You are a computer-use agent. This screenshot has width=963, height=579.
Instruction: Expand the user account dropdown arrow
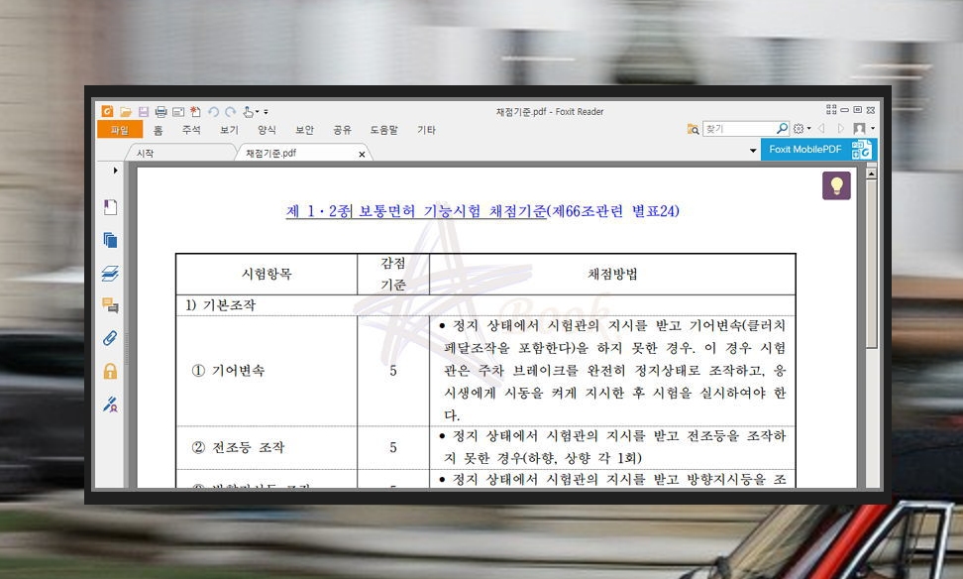873,129
